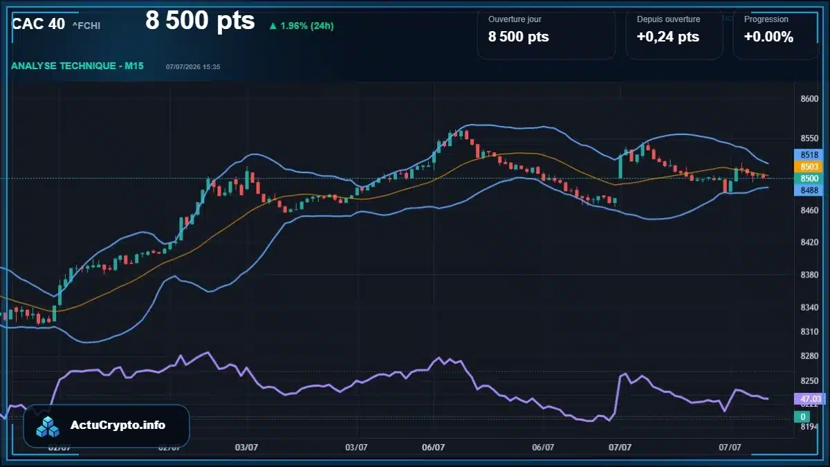Click the 8550 price axis label

pos(809,138)
